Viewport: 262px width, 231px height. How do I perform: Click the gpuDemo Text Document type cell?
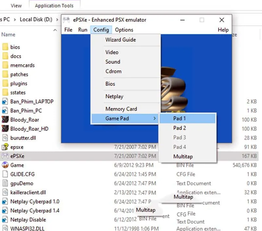[194, 183]
